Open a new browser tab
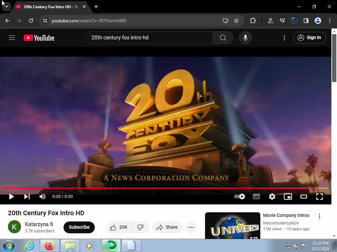 tap(96, 7)
